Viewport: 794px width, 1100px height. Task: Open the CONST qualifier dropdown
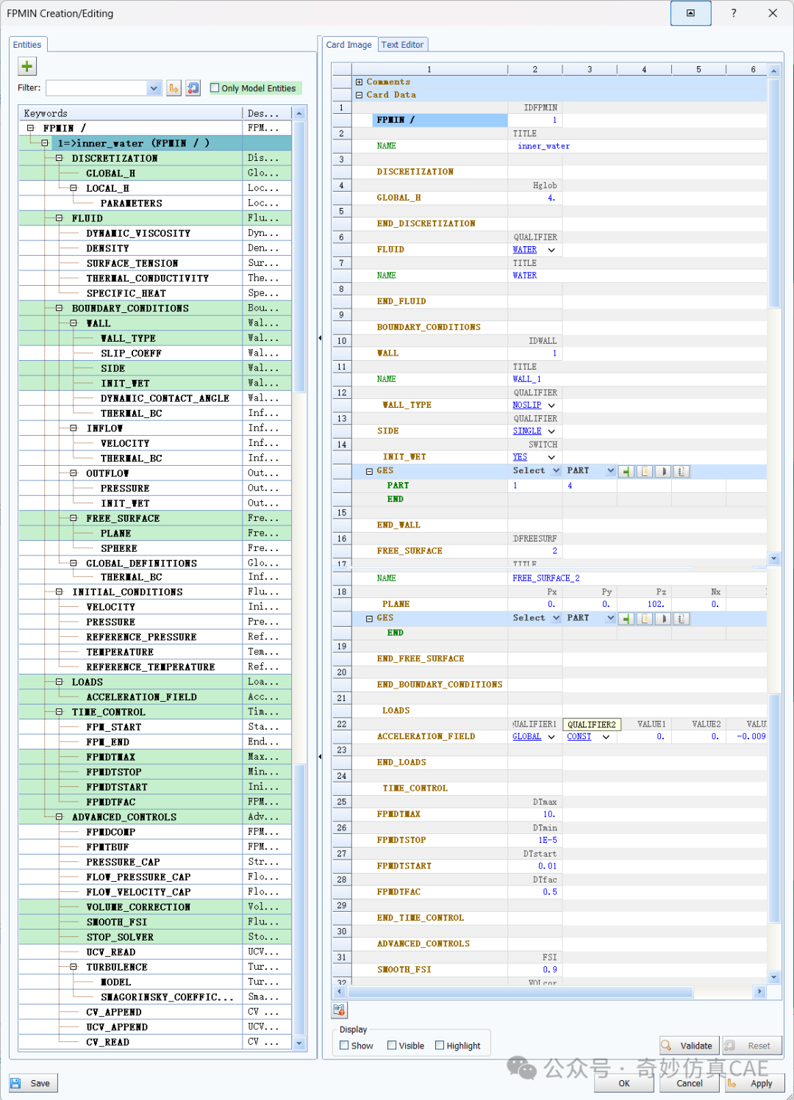[606, 737]
